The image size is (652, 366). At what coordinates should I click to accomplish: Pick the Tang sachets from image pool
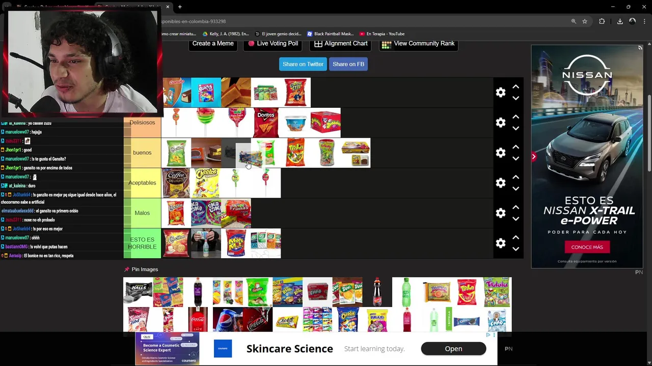pos(347,292)
